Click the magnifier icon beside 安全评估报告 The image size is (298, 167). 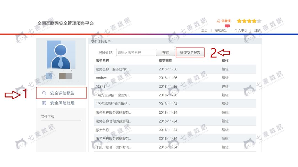[x=44, y=93]
